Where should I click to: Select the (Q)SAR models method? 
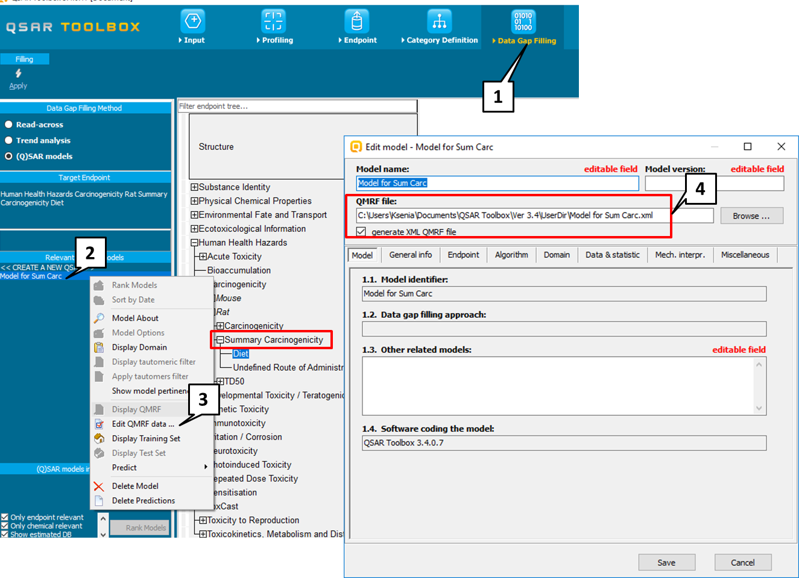8,156
